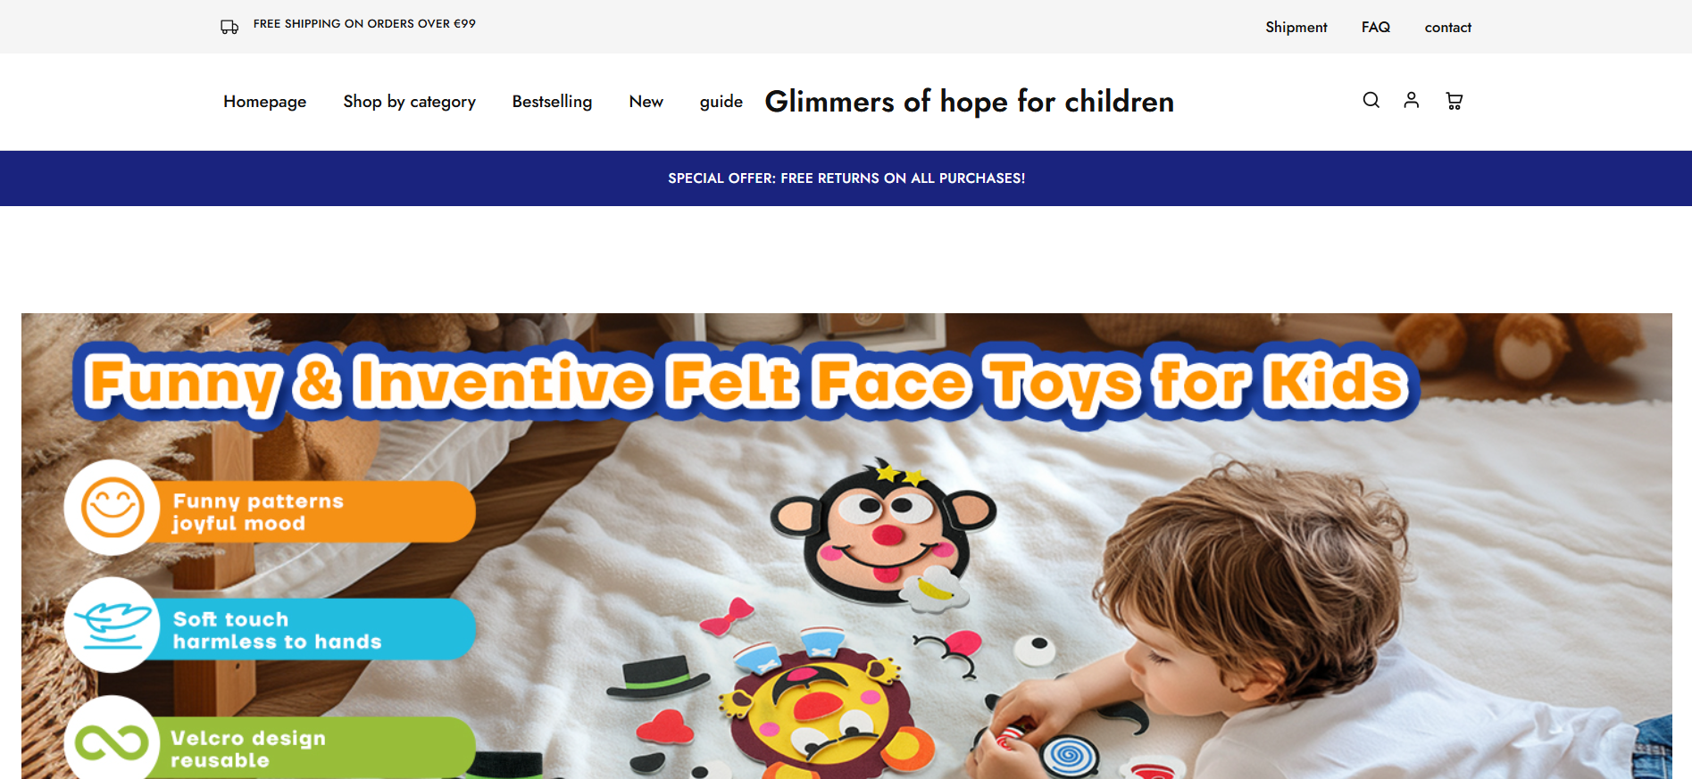Click the free returns special offer banner

[846, 178]
